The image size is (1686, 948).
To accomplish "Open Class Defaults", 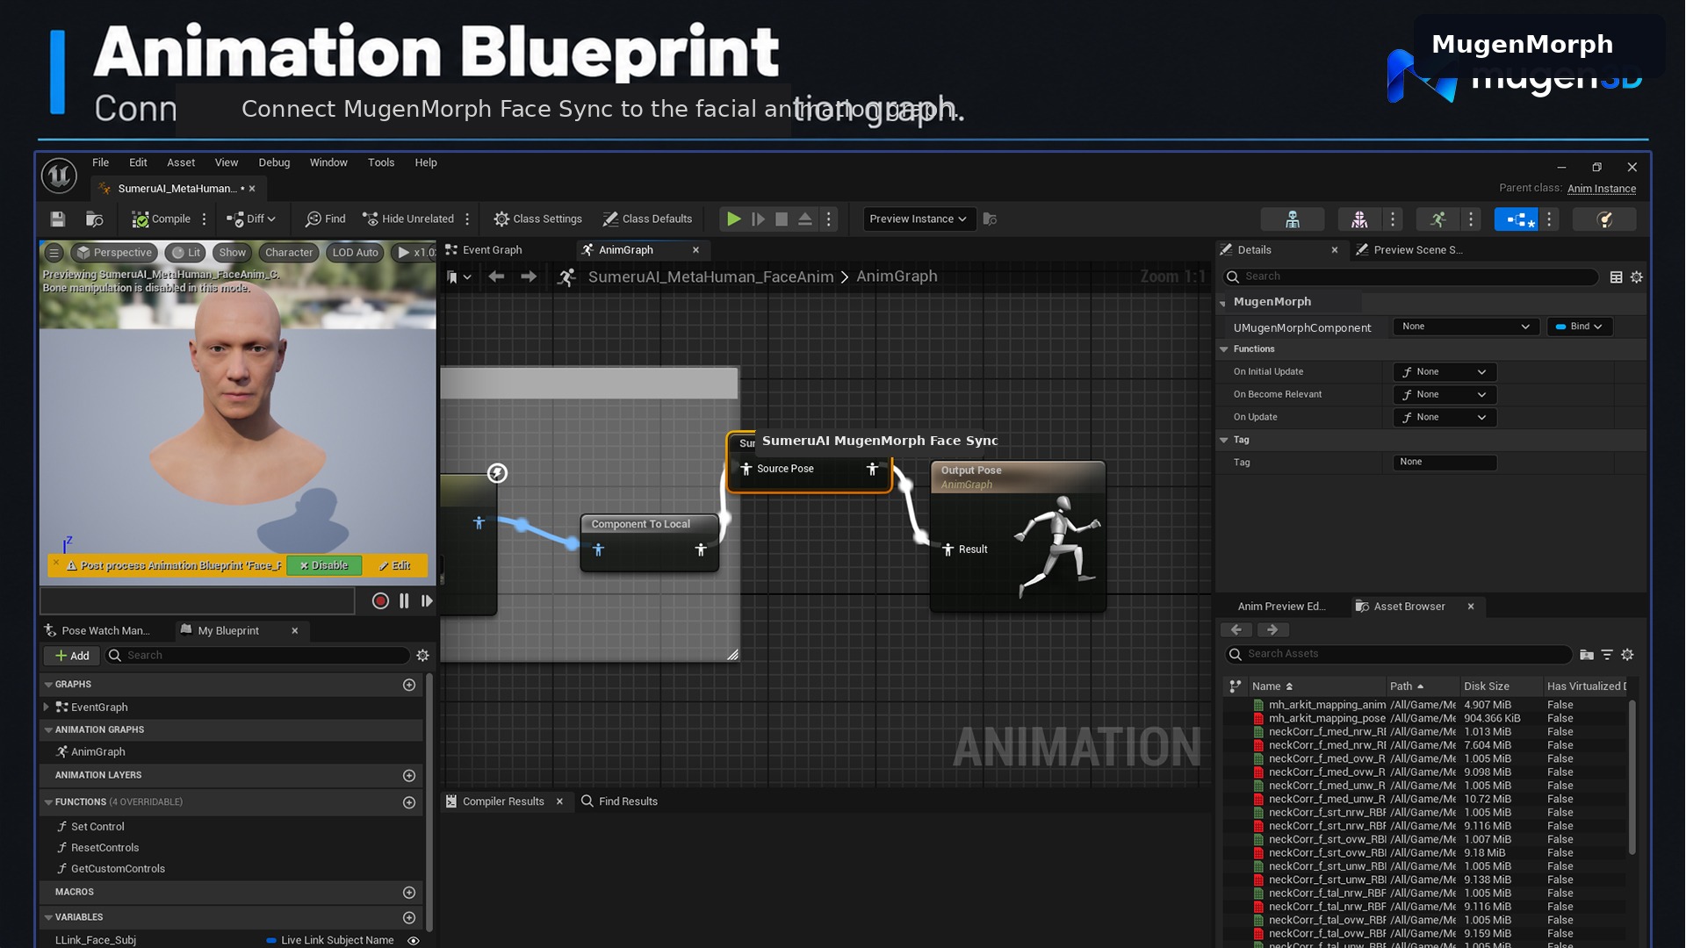I will click(x=648, y=219).
